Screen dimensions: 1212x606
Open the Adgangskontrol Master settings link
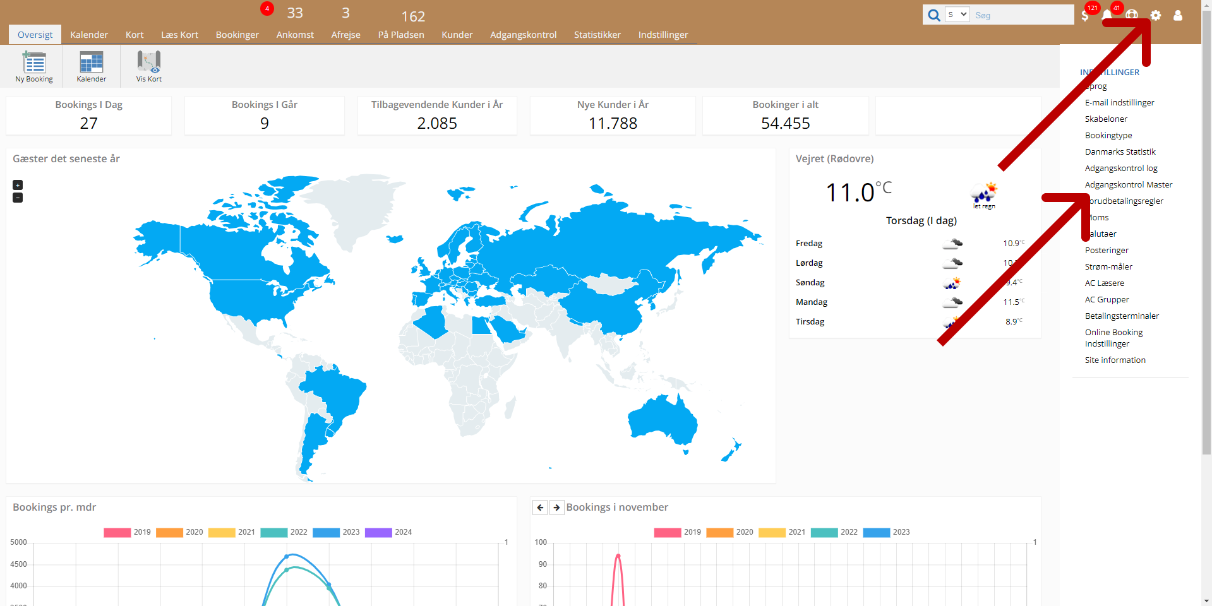click(1128, 185)
